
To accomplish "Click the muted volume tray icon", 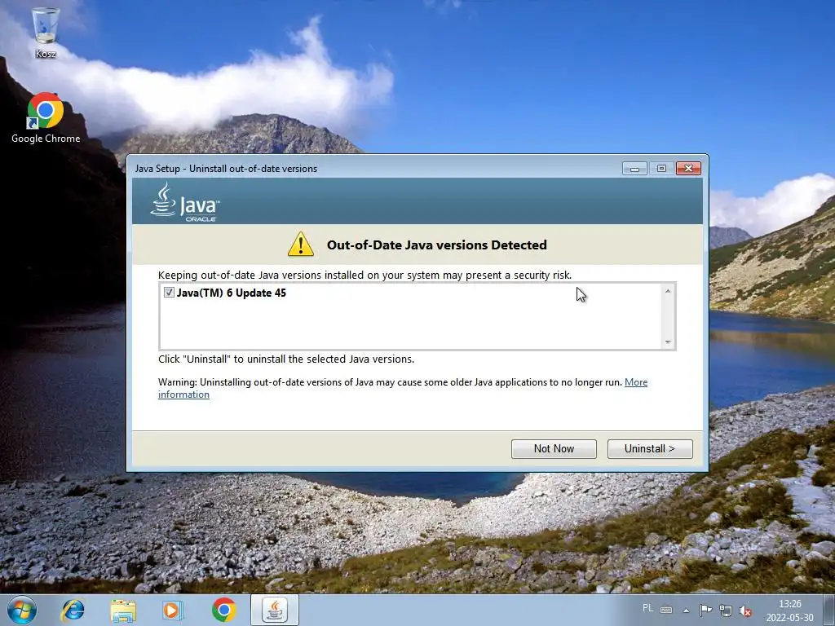I will click(x=745, y=611).
